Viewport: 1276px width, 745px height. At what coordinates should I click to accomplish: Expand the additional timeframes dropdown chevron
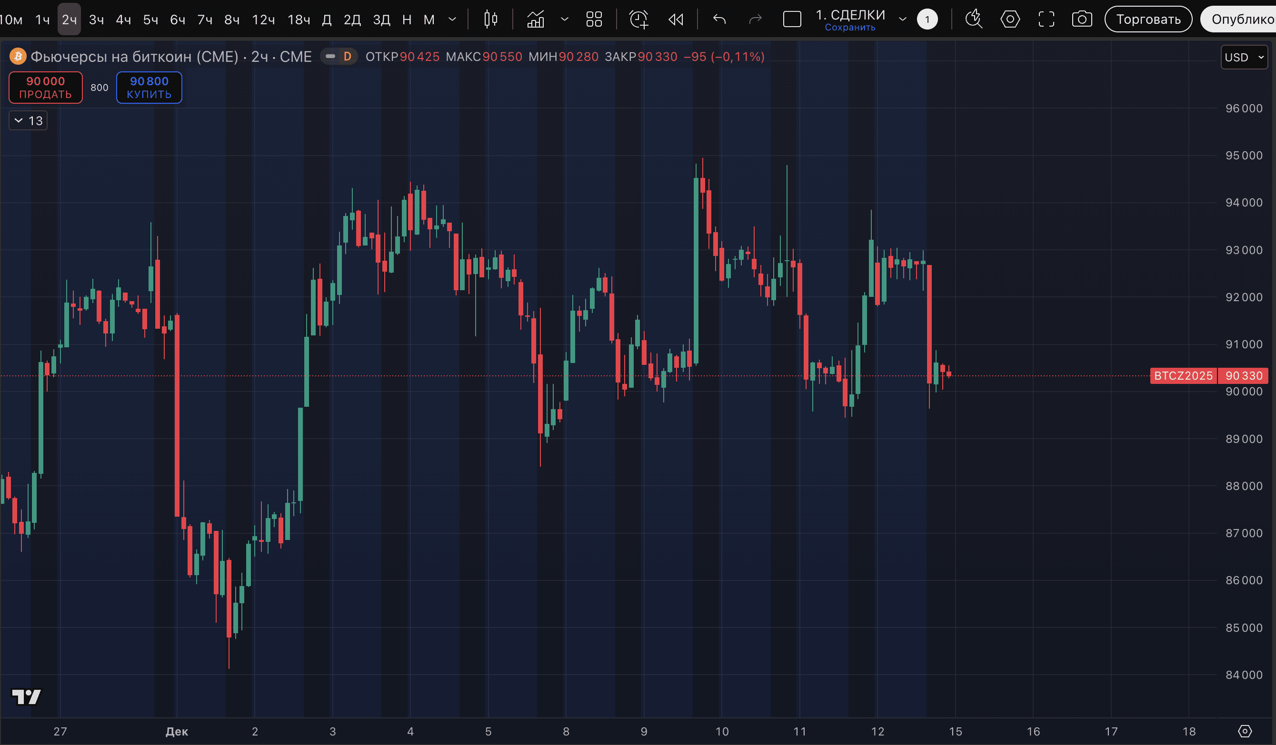pyautogui.click(x=452, y=19)
